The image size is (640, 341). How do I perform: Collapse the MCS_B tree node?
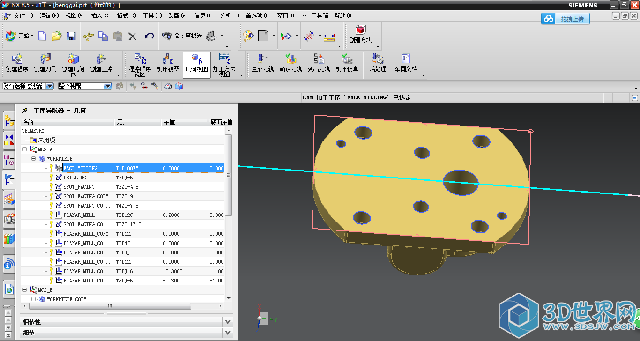point(25,290)
